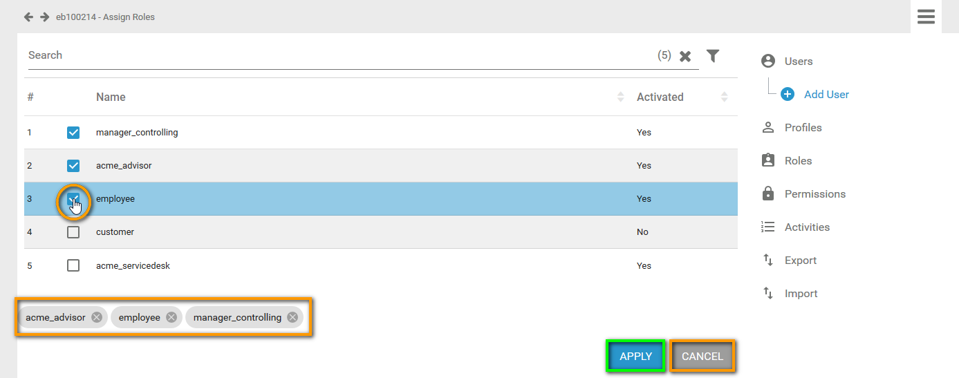The width and height of the screenshot is (959, 378).
Task: Open the Roles menu item
Action: click(798, 161)
